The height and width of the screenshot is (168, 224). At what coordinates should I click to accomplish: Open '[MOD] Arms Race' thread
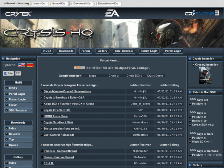[x=55, y=116]
